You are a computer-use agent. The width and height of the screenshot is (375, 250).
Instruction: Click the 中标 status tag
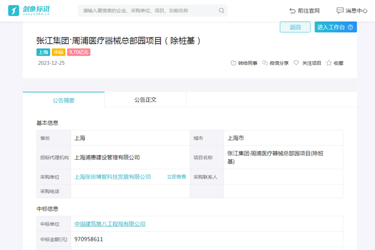(59, 53)
